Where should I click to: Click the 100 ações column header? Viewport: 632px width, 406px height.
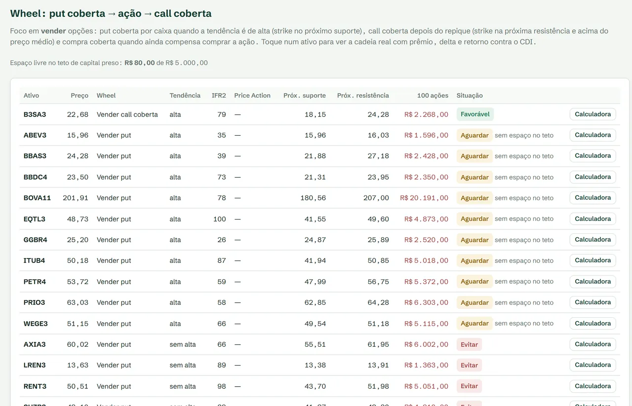pos(433,96)
